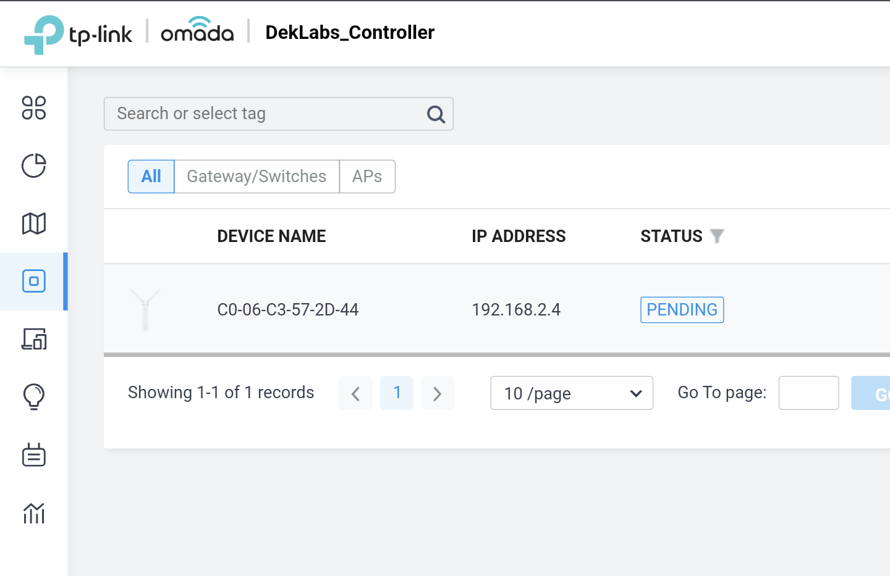
Task: Switch to the APs tab
Action: (x=367, y=177)
